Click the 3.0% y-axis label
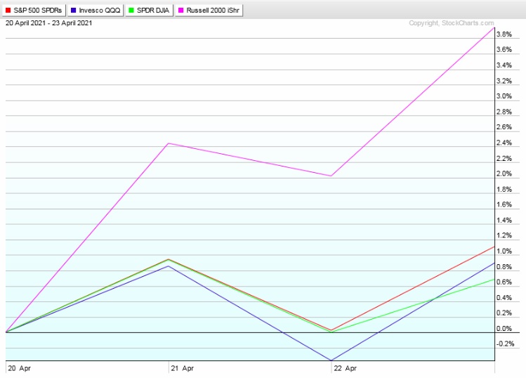The image size is (526, 378). pyautogui.click(x=504, y=96)
